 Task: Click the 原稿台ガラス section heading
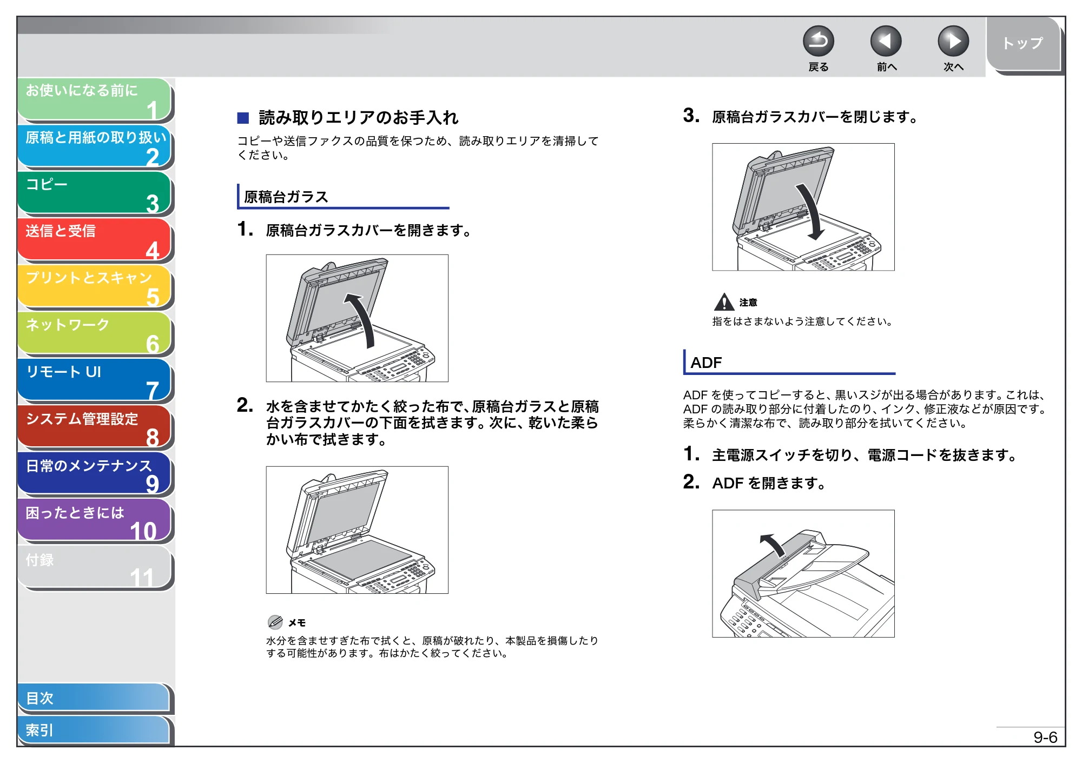click(286, 197)
